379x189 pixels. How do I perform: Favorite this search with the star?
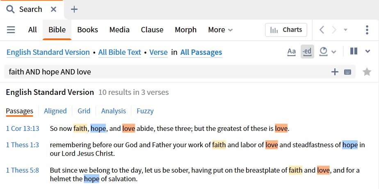pyautogui.click(x=367, y=72)
